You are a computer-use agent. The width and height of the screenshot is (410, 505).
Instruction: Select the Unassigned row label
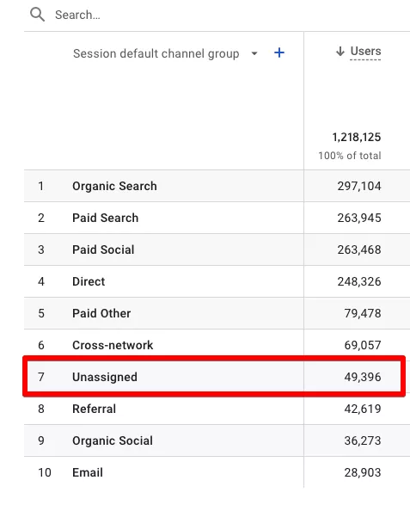(105, 377)
